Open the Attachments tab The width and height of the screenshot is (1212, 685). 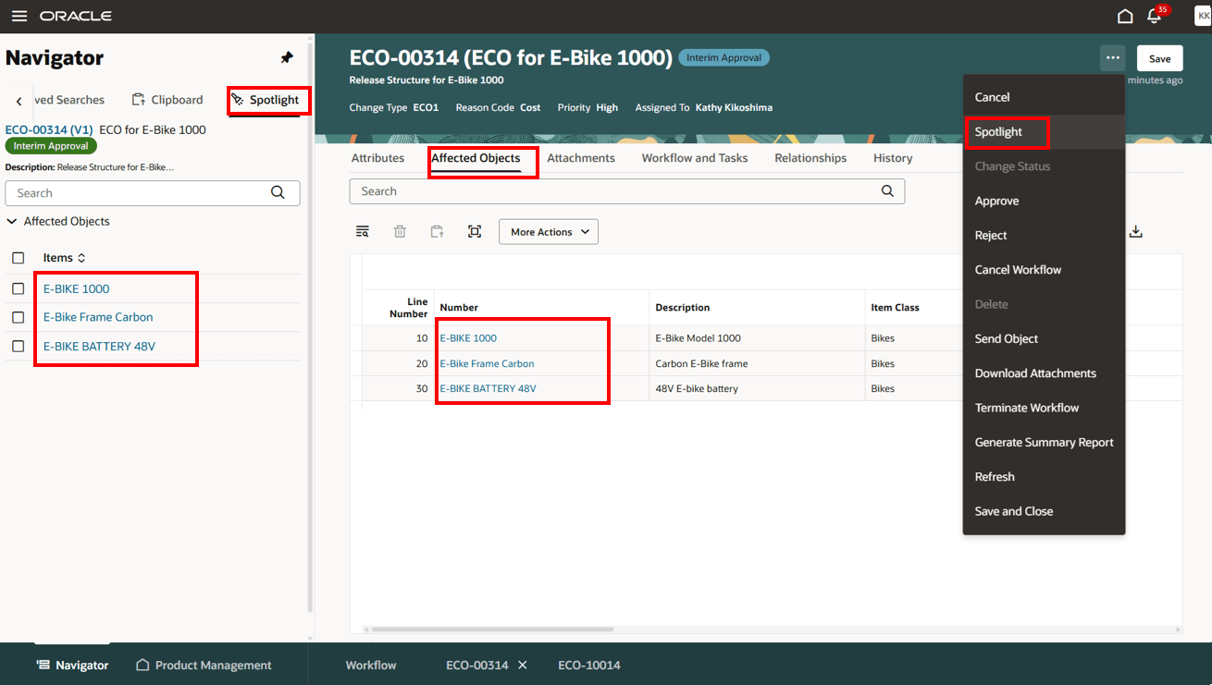tap(581, 158)
